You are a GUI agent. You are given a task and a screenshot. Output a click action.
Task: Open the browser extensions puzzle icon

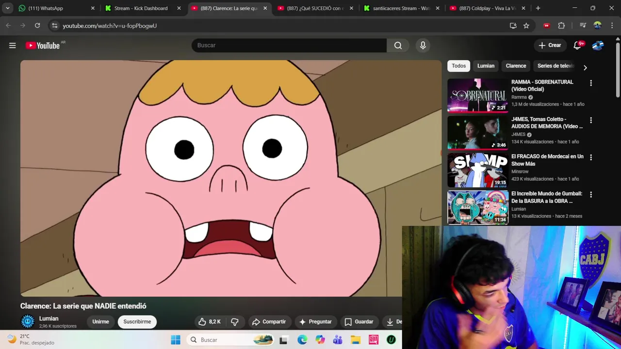pos(561,26)
